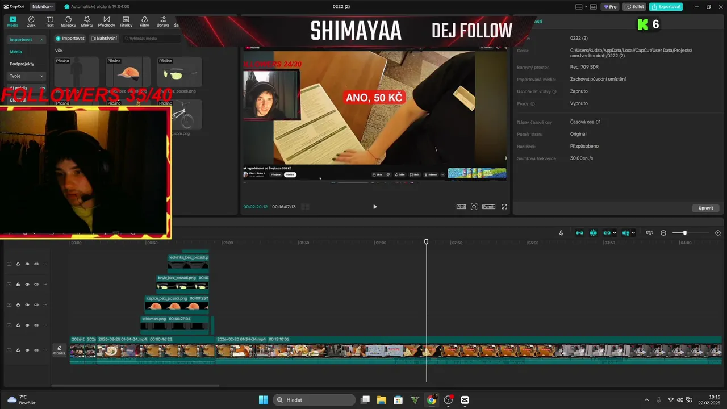The height and width of the screenshot is (409, 727).
Task: Mute the cepice_bez_pozadi track
Action: click(36, 304)
